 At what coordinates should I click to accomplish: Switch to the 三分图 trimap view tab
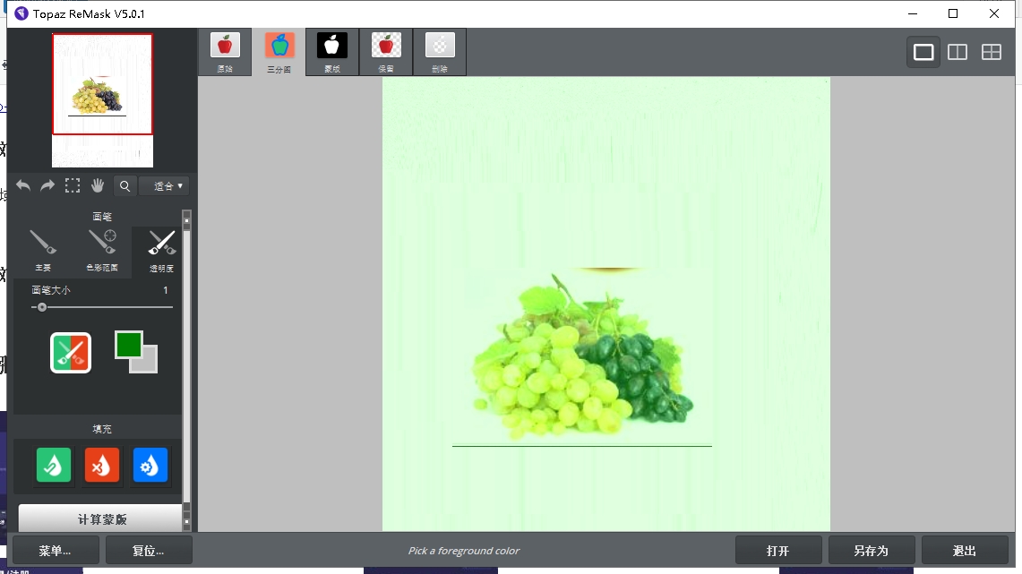279,52
